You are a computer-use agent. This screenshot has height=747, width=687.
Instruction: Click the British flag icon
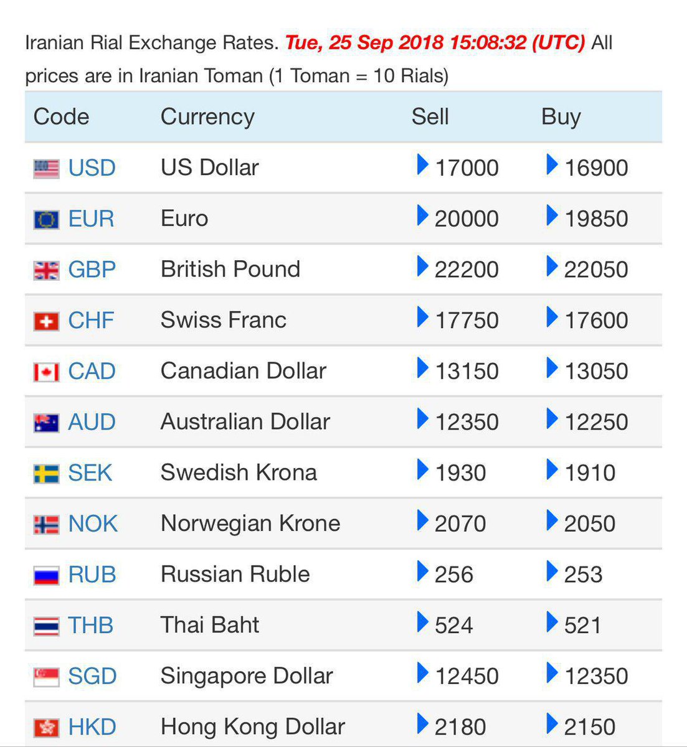[x=46, y=270]
